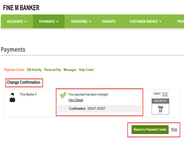
Task: Expand the Accounts dropdown arrow
Action: (25, 22)
